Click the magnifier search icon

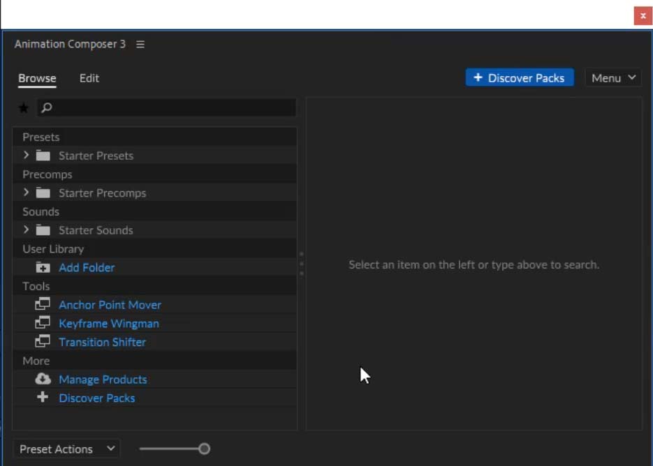pyautogui.click(x=47, y=107)
